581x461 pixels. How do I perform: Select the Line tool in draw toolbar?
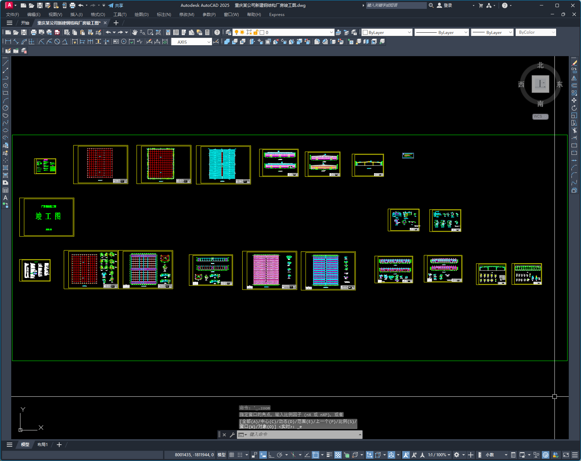tap(5, 63)
